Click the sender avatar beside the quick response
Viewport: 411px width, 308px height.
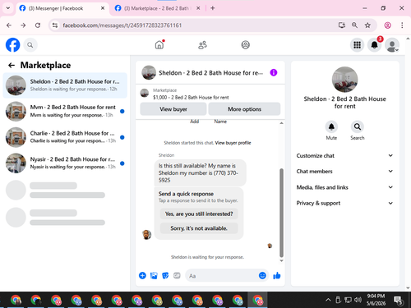[146, 235]
